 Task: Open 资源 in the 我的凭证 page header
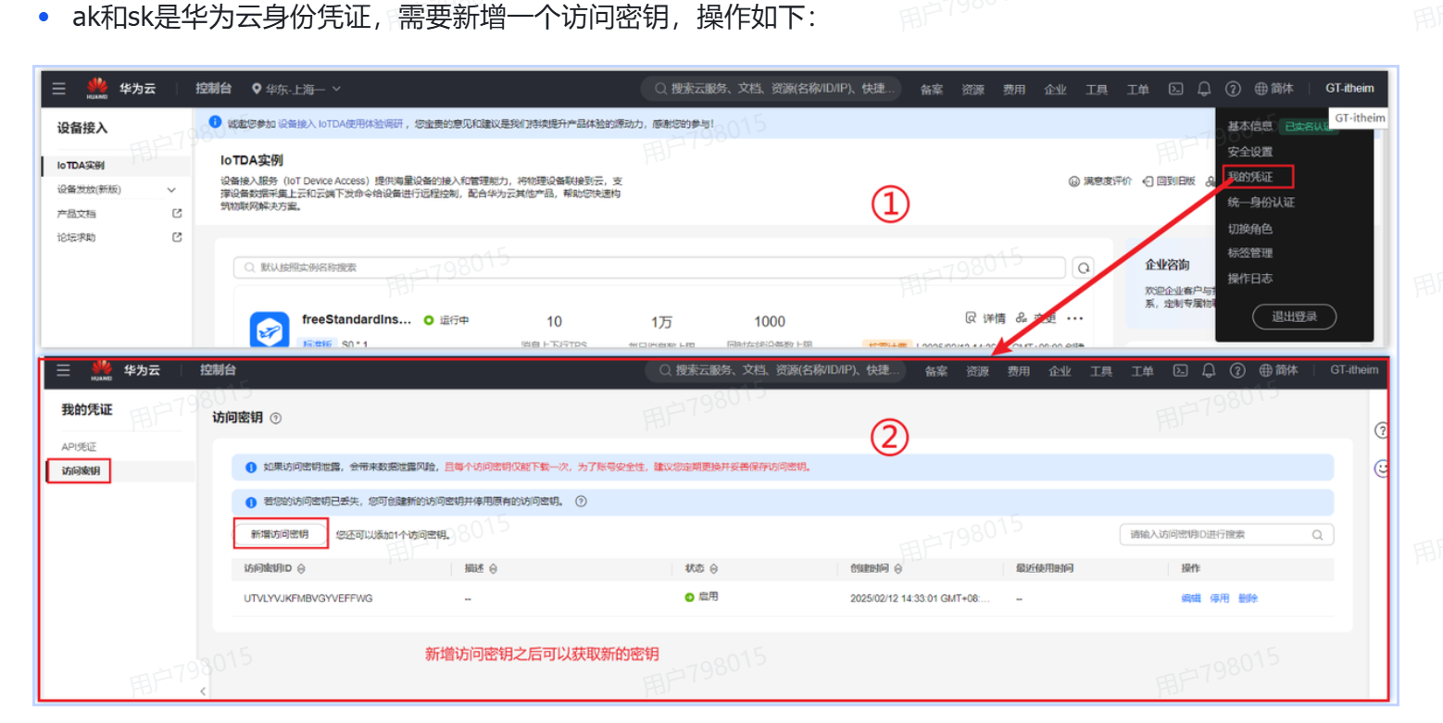click(x=977, y=371)
